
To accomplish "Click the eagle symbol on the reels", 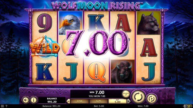I will pos(71,23).
